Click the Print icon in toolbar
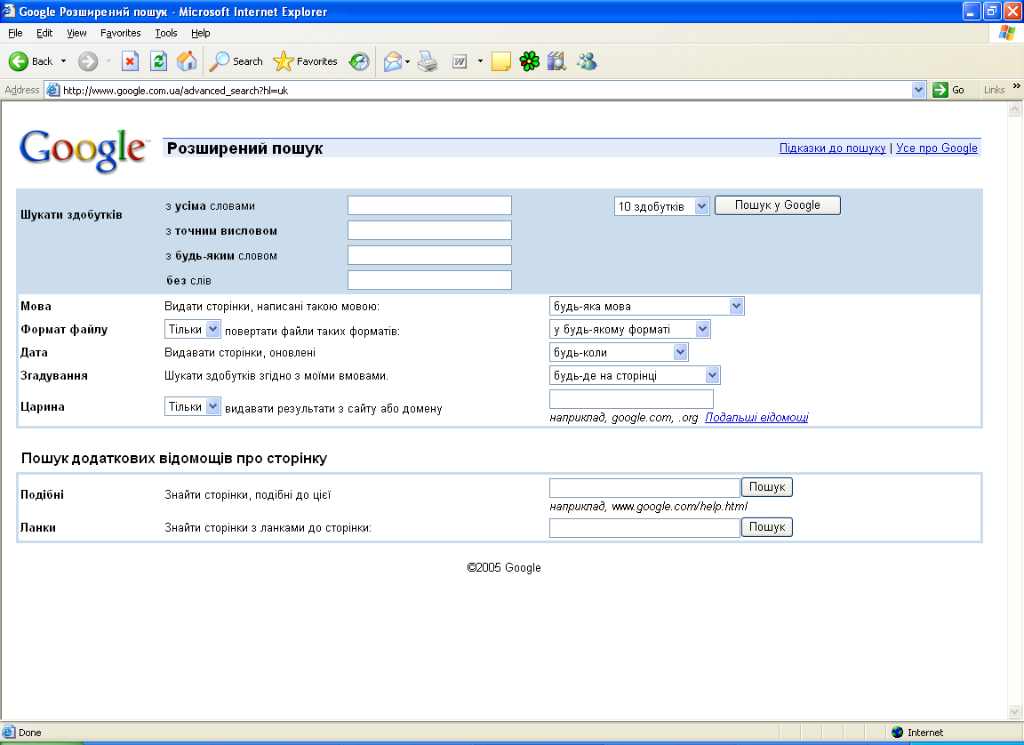This screenshot has width=1024, height=745. (x=428, y=61)
